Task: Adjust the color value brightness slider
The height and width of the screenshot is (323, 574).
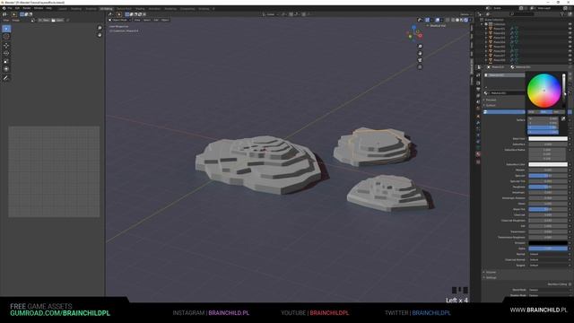Action: point(564,91)
